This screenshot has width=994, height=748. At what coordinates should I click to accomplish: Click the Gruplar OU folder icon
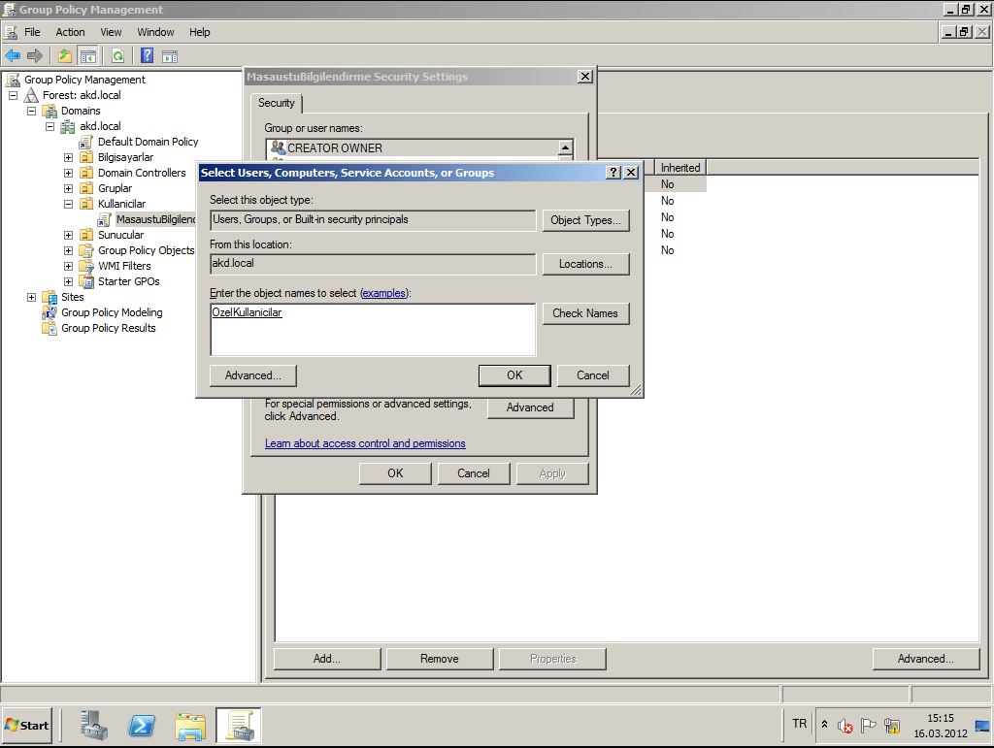coord(86,188)
